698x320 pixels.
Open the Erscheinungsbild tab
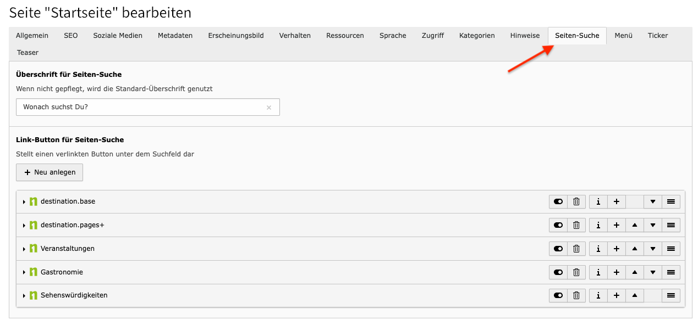point(235,36)
